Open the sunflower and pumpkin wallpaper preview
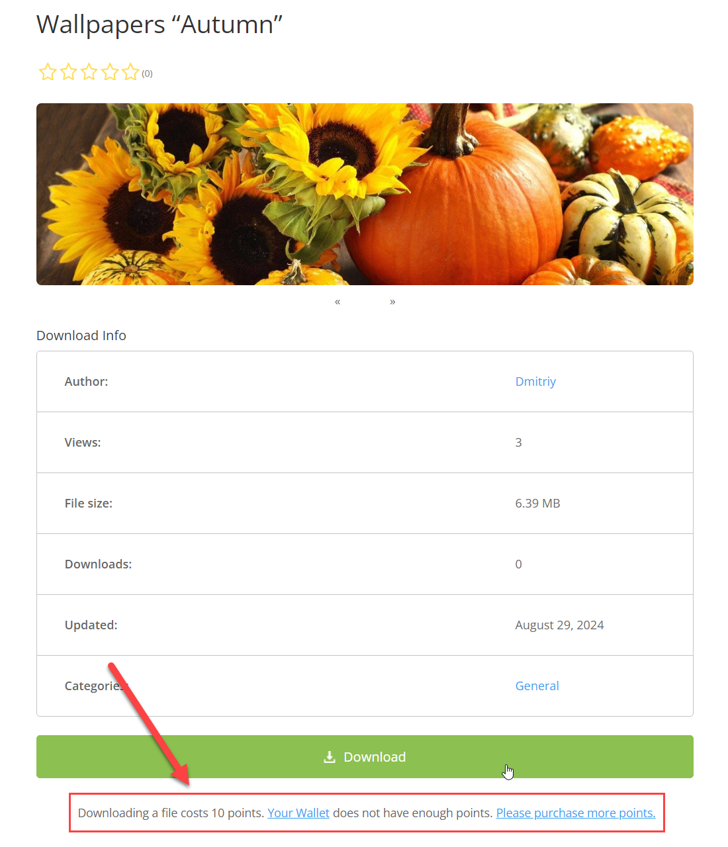This screenshot has width=728, height=847. pyautogui.click(x=365, y=195)
